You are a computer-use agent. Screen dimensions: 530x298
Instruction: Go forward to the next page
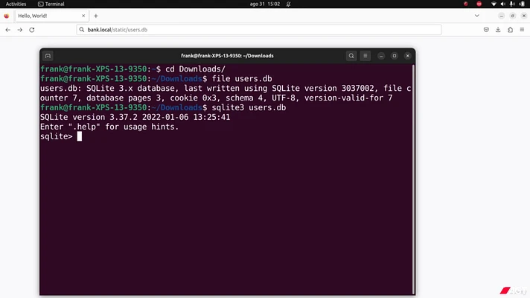pyautogui.click(x=20, y=30)
